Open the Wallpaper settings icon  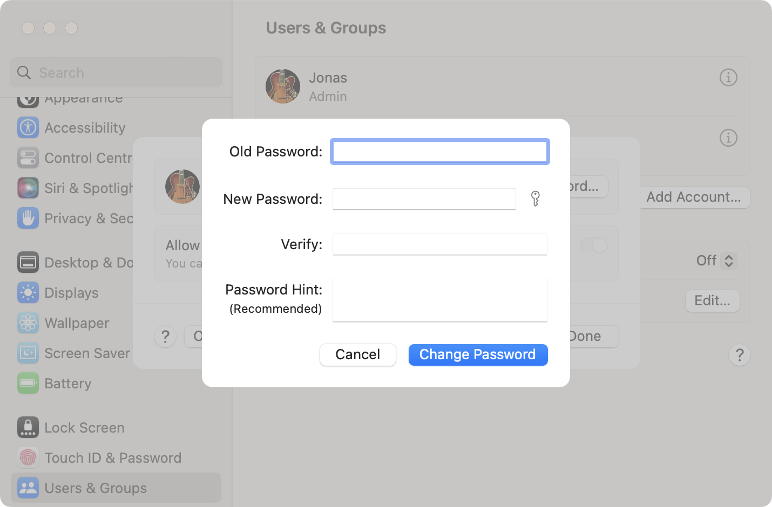point(28,323)
